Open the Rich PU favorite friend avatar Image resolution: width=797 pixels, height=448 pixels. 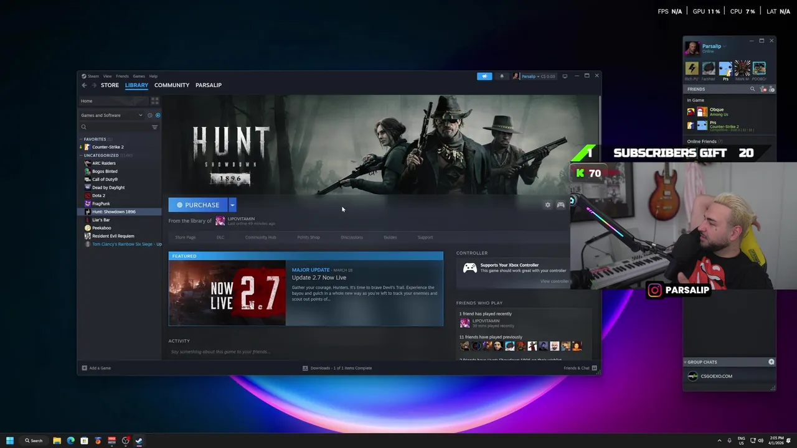(x=692, y=68)
